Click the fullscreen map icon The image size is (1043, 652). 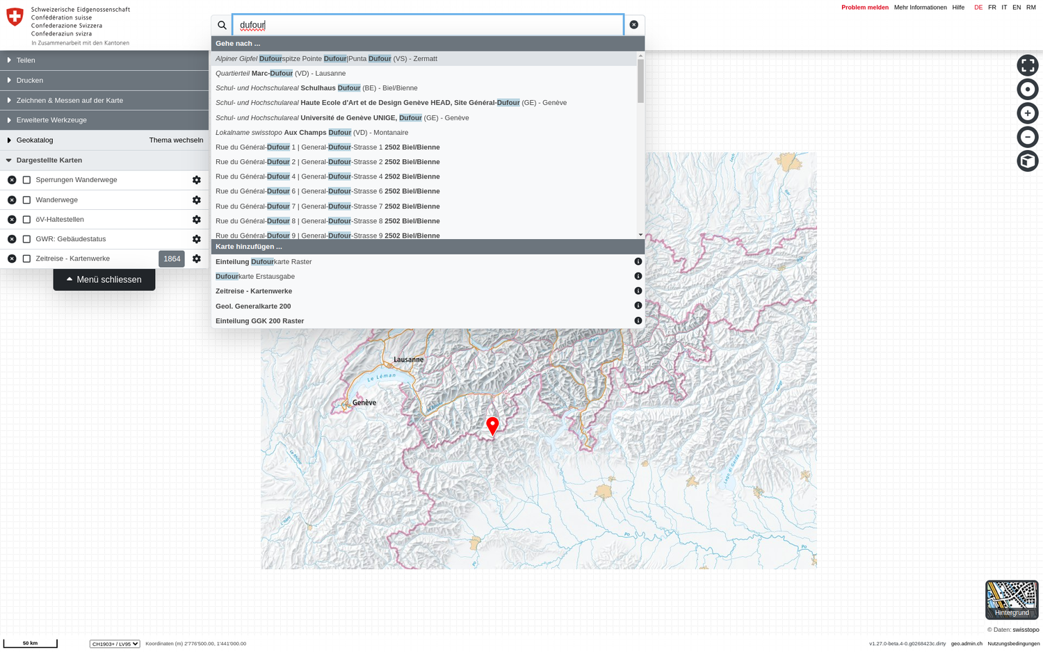click(1027, 65)
